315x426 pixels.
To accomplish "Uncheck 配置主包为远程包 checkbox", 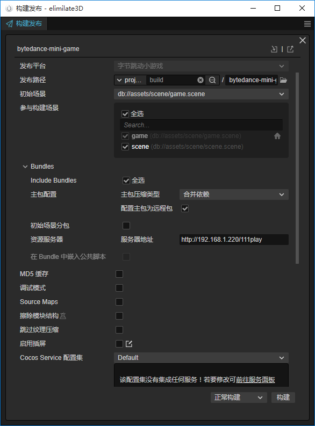I will coord(185,208).
